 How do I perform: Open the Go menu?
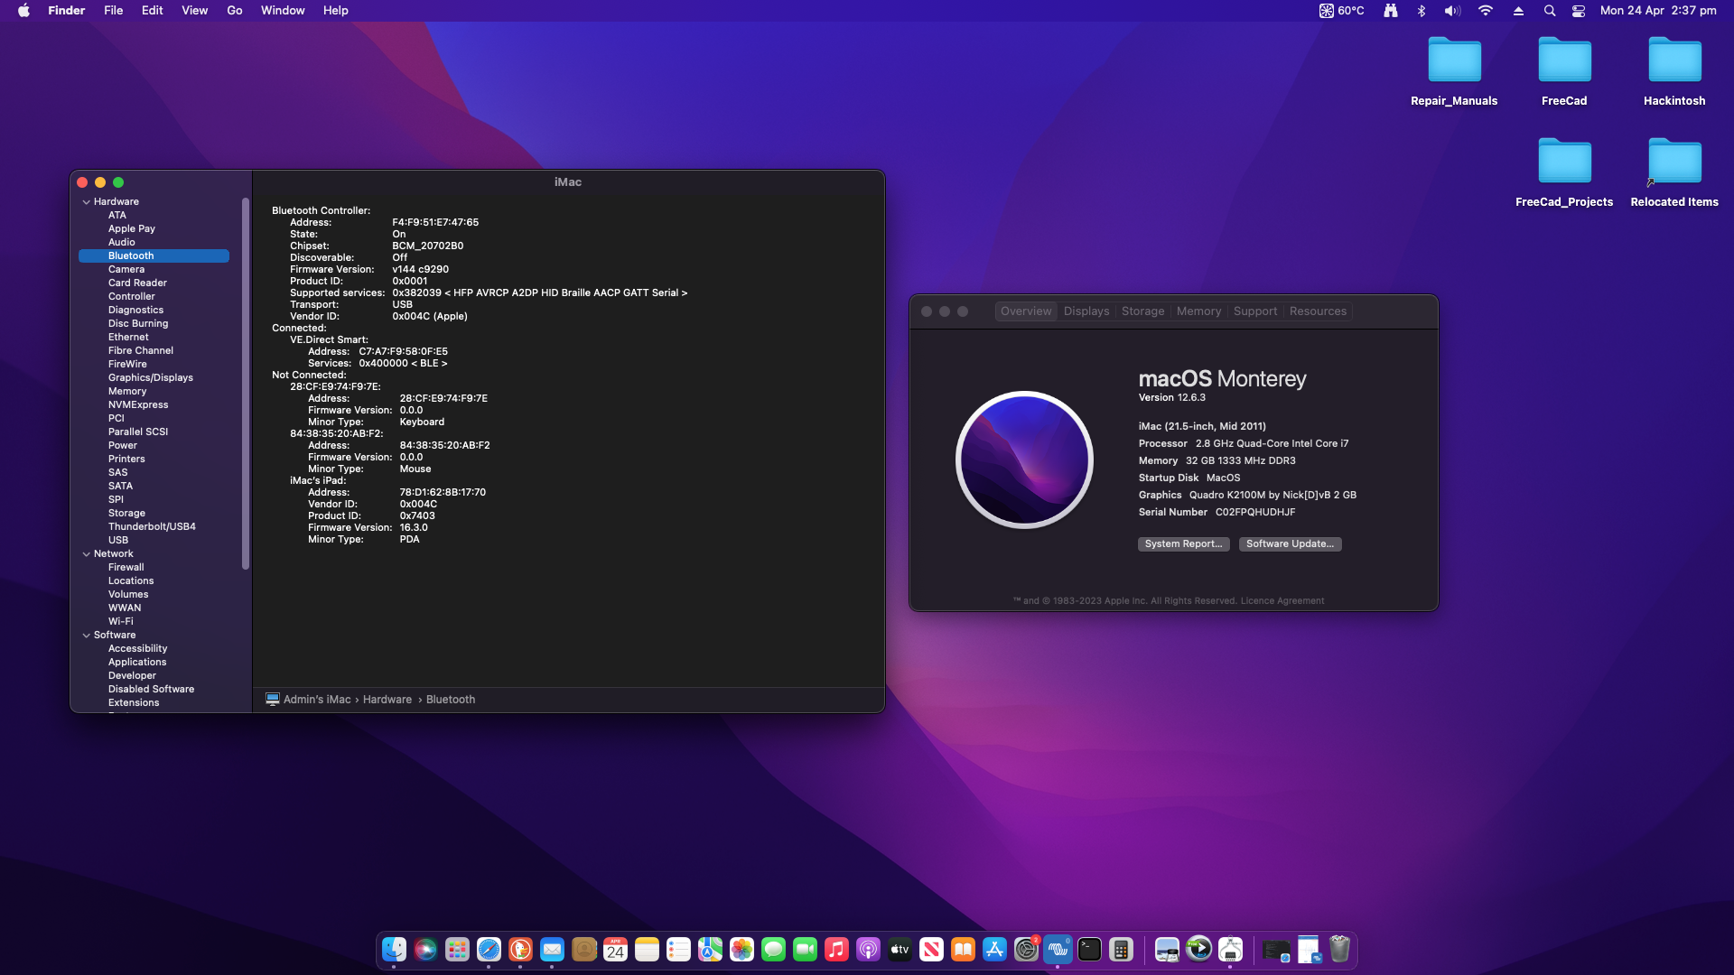pyautogui.click(x=235, y=11)
